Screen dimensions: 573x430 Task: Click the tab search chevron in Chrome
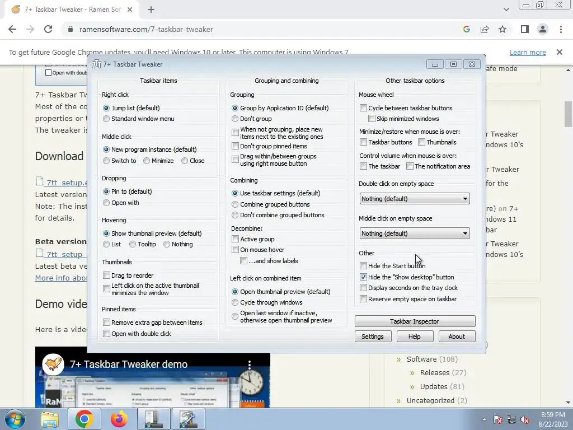(x=506, y=10)
